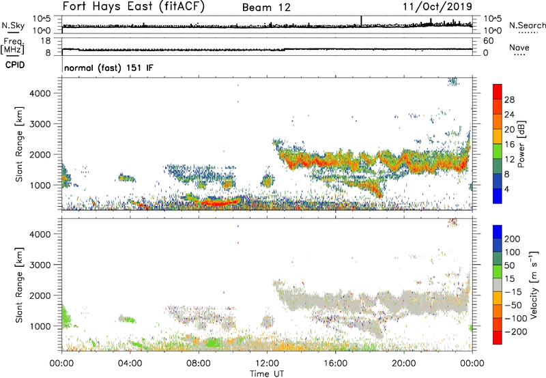Click the grey segment of Velocity colorbar
Viewport: 546px width, 378px height.
[x=498, y=285]
